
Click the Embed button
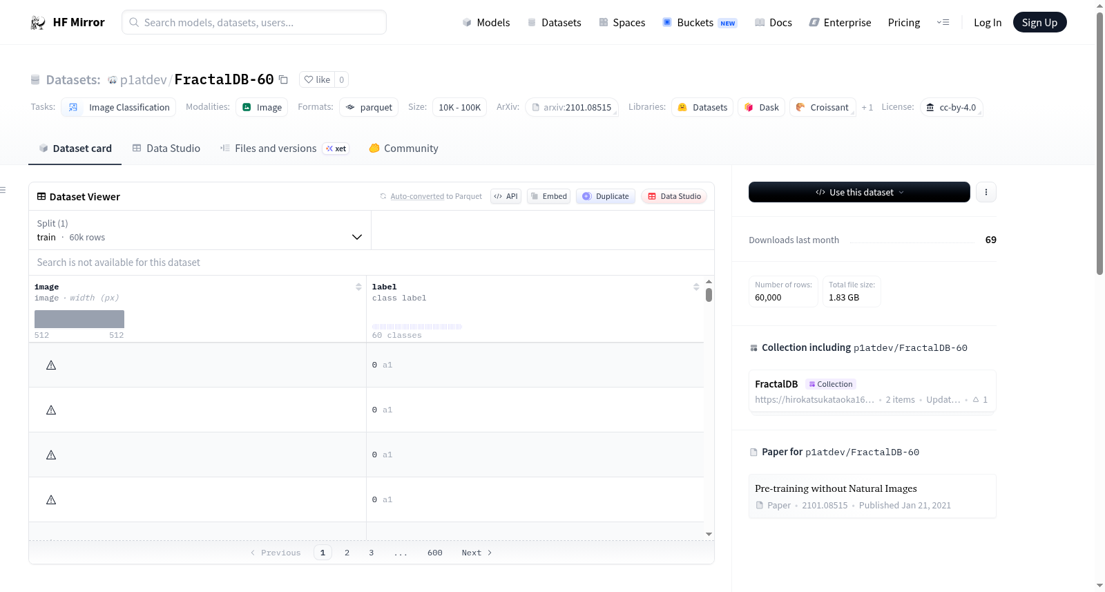(x=549, y=196)
